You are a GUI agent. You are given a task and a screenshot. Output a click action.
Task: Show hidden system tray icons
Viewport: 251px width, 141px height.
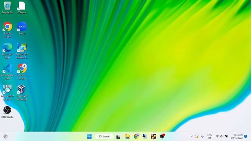(192, 136)
